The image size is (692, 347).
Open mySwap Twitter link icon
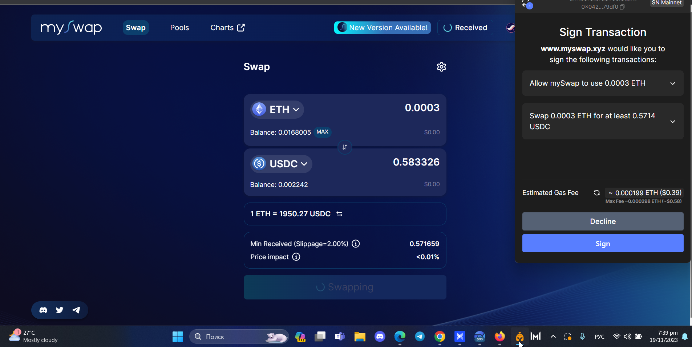pos(60,310)
